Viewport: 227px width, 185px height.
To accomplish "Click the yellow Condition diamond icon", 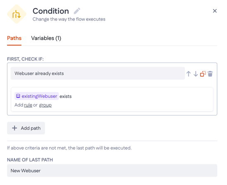I will [x=17, y=14].
